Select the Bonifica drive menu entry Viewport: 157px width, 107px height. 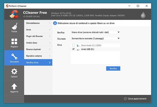click(x=38, y=63)
